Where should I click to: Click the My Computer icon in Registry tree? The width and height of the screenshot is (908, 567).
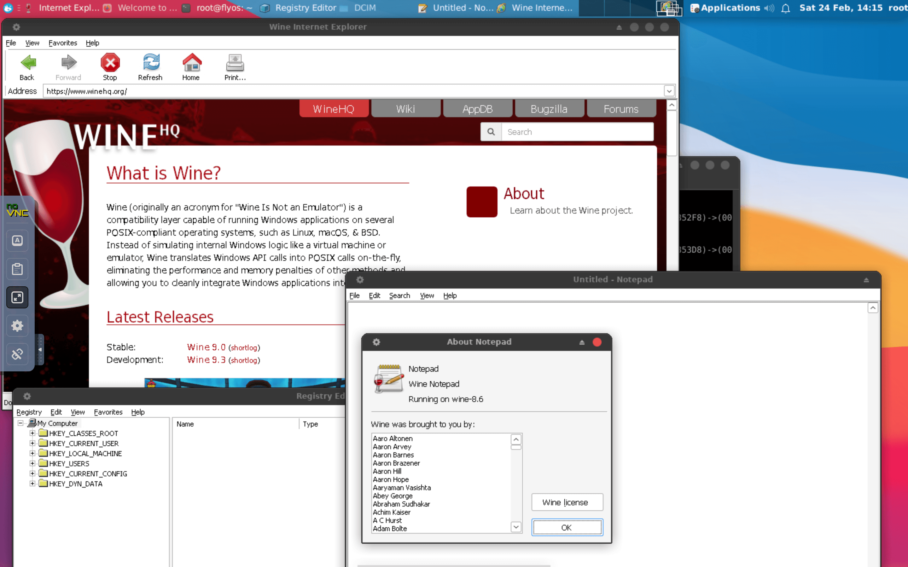coord(32,423)
